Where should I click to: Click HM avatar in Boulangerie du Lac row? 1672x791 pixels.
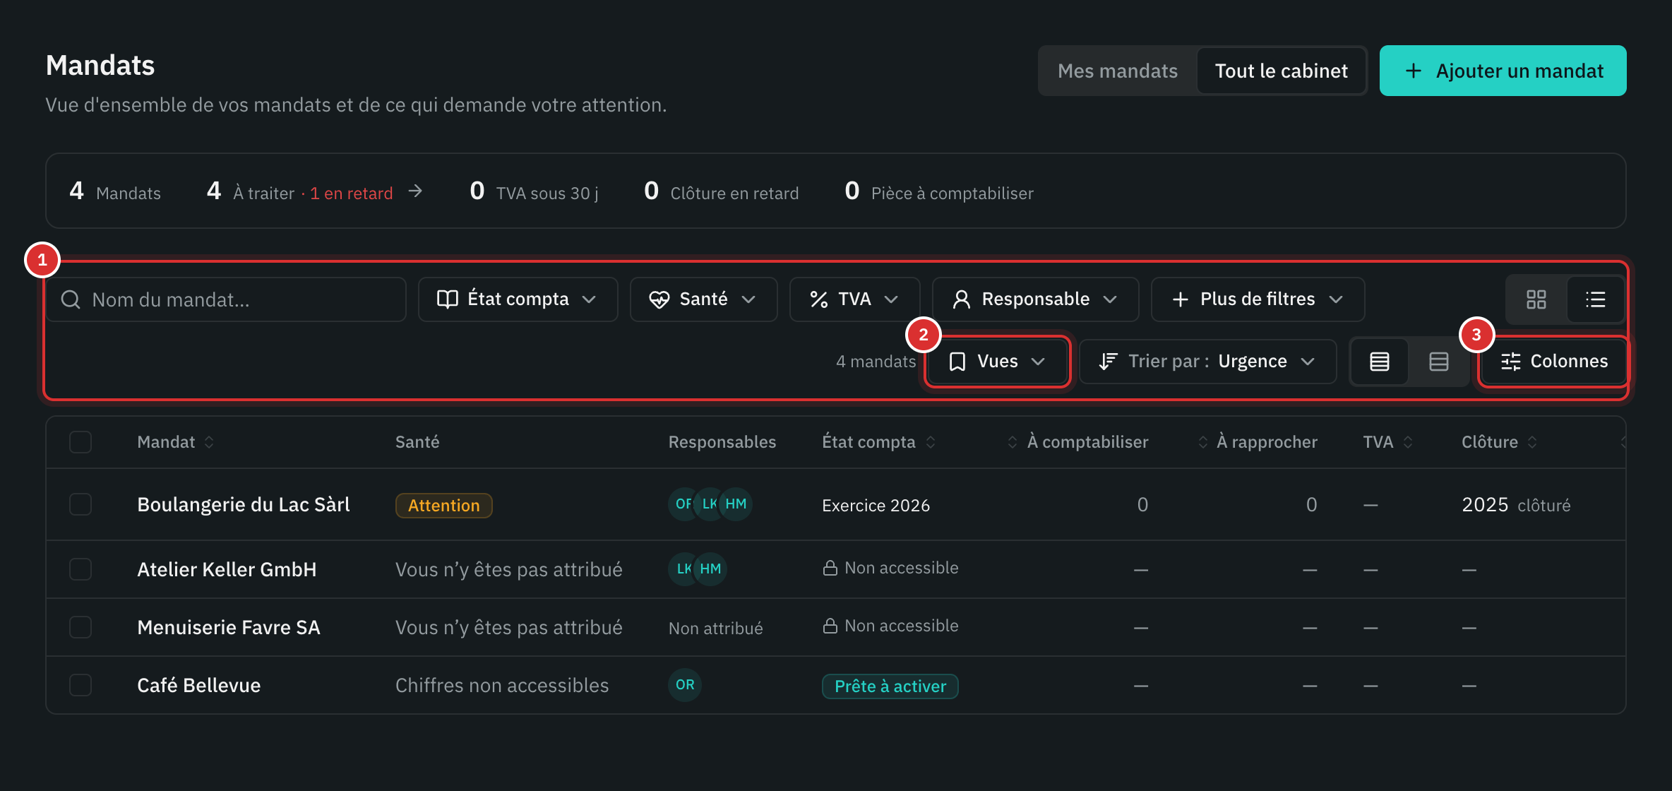[x=736, y=504]
